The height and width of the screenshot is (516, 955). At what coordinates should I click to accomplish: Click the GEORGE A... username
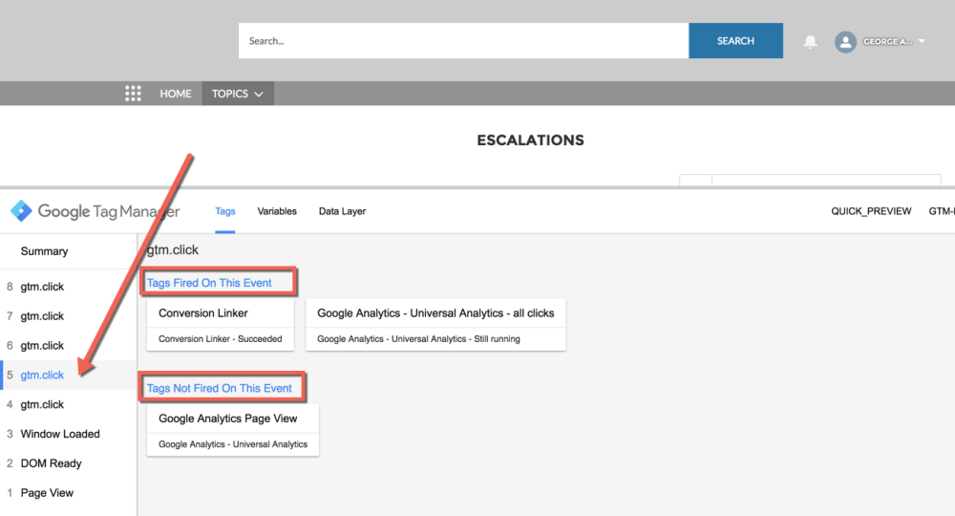coord(887,41)
